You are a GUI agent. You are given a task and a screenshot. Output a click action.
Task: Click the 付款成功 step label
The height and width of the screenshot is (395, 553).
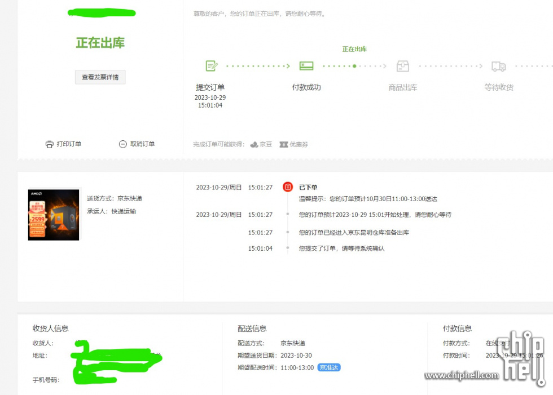coord(306,87)
